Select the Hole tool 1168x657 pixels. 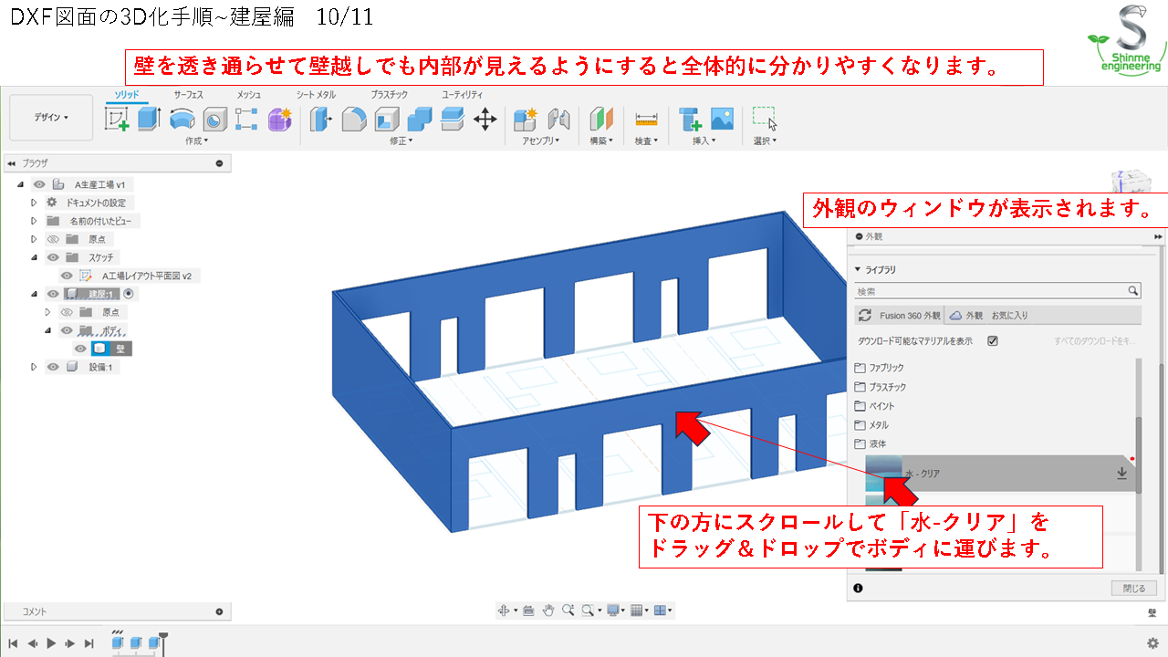[x=215, y=120]
